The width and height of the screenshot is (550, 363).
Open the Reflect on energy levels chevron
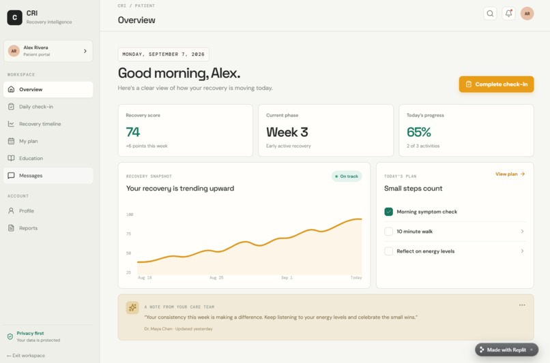pyautogui.click(x=522, y=251)
